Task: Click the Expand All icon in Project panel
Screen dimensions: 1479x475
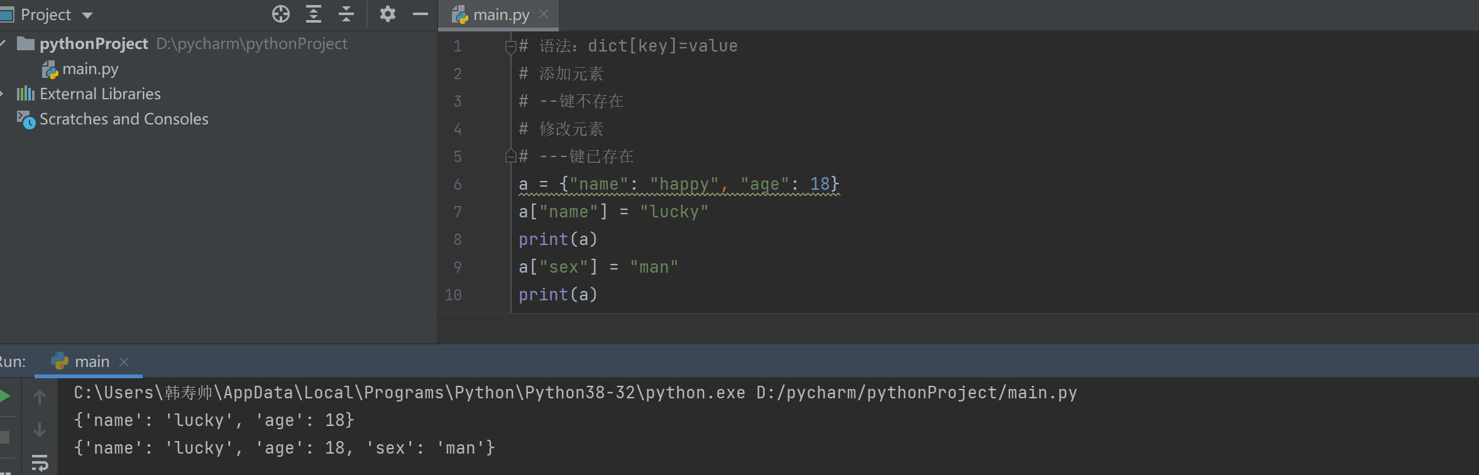Action: tap(313, 14)
